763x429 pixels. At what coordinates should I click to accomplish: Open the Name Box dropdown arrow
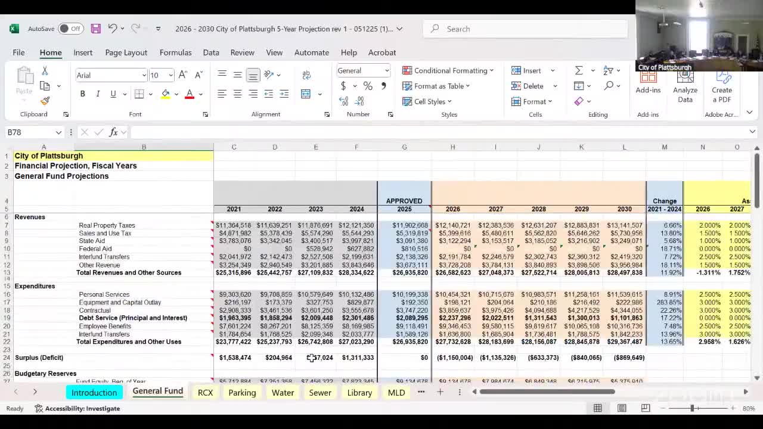(58, 132)
